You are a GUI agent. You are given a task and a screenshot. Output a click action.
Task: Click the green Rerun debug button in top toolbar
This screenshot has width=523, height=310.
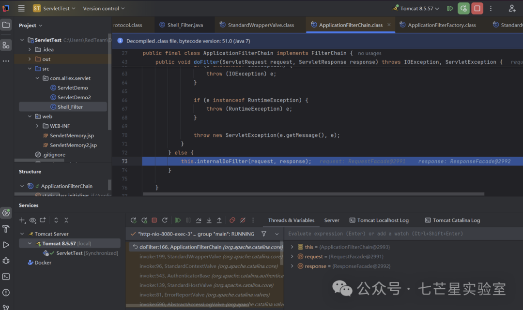(463, 8)
